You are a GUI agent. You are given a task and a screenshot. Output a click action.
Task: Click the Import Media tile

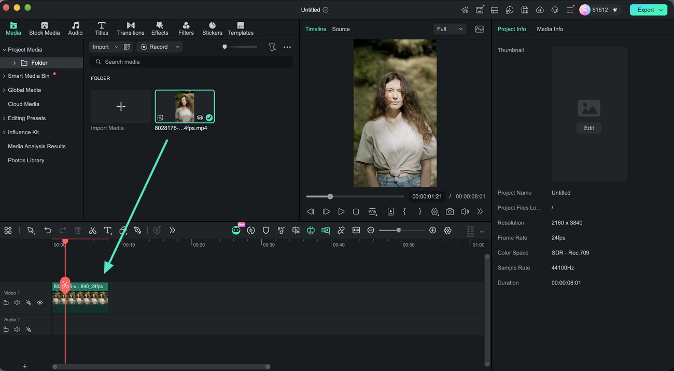click(121, 106)
